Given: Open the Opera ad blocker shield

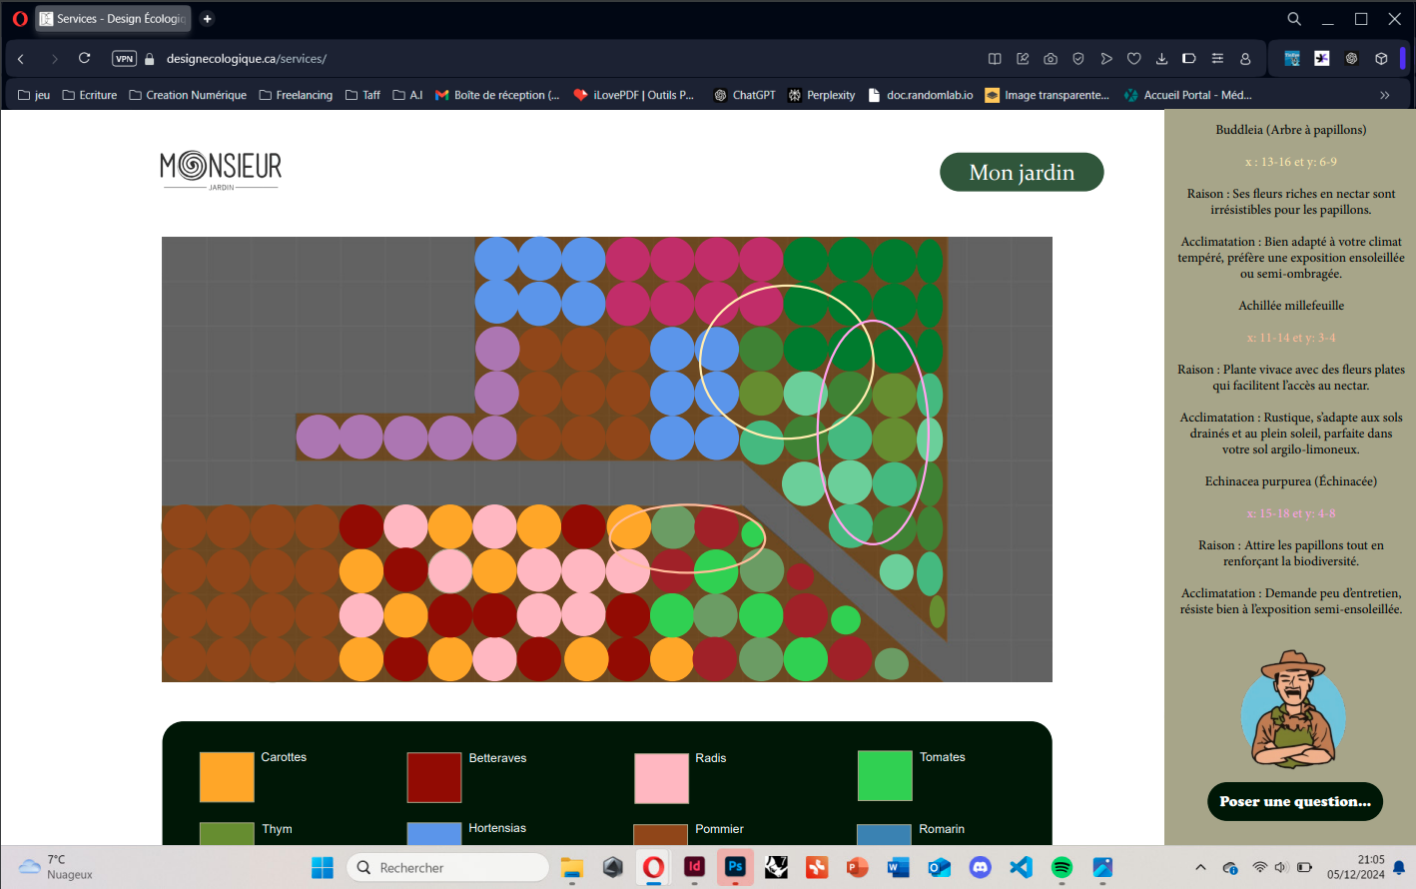Looking at the screenshot, I should [x=1078, y=59].
